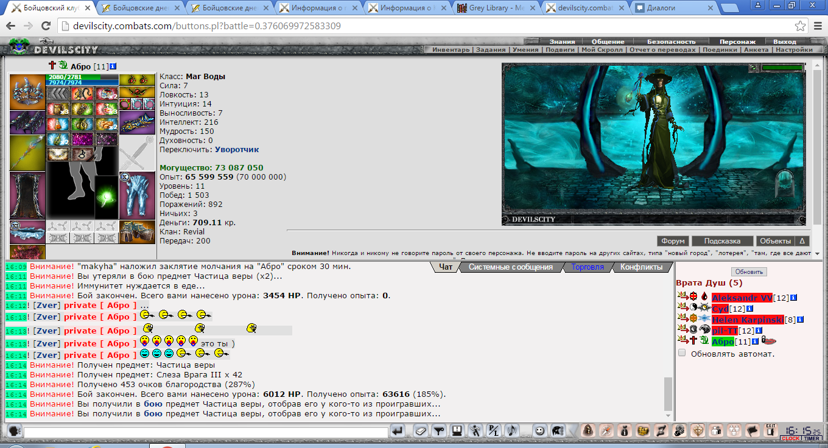The height and width of the screenshot is (448, 828).
Task: Click the blue gold bracer equipment slot
Action: 137,122
